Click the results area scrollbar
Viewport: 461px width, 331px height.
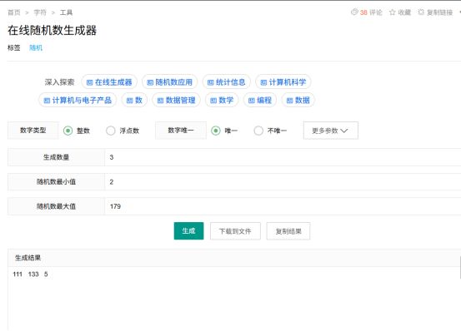pyautogui.click(x=460, y=267)
